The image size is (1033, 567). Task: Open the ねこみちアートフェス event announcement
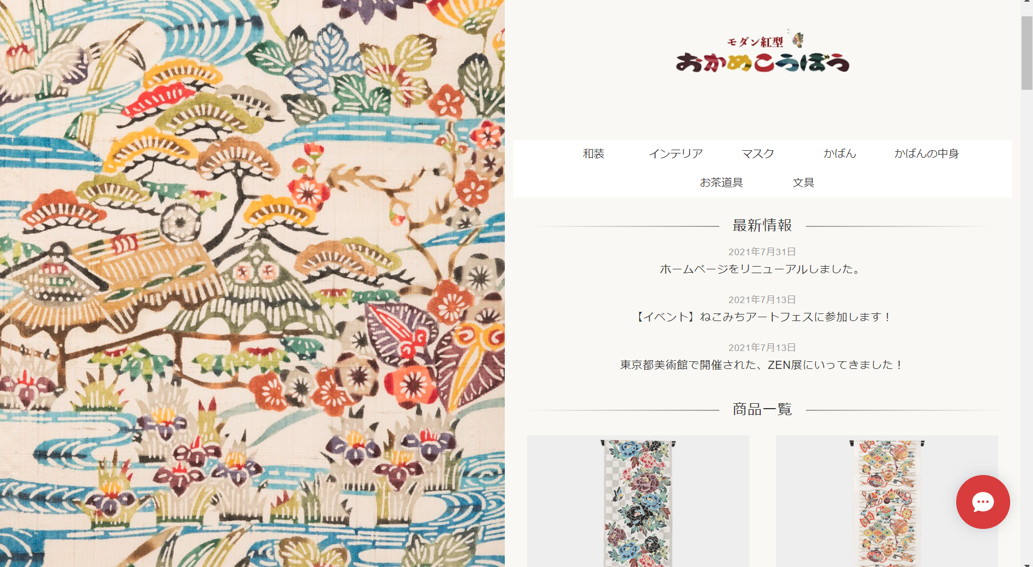[x=762, y=317]
